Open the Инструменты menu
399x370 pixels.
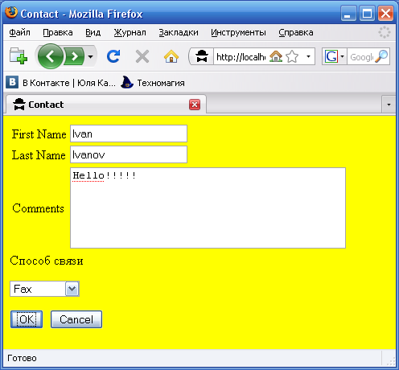click(238, 32)
